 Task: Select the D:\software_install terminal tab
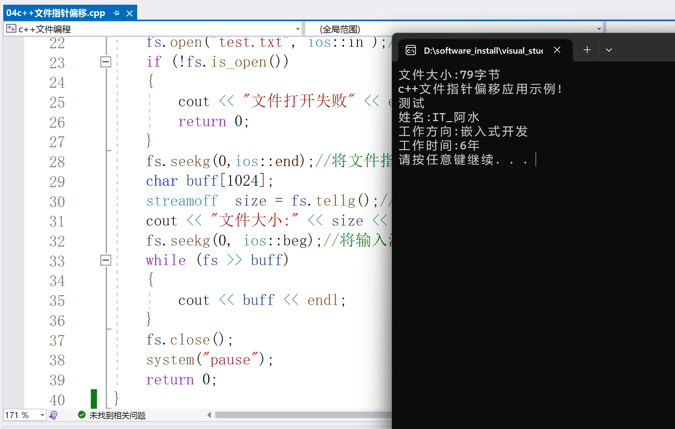coord(485,50)
